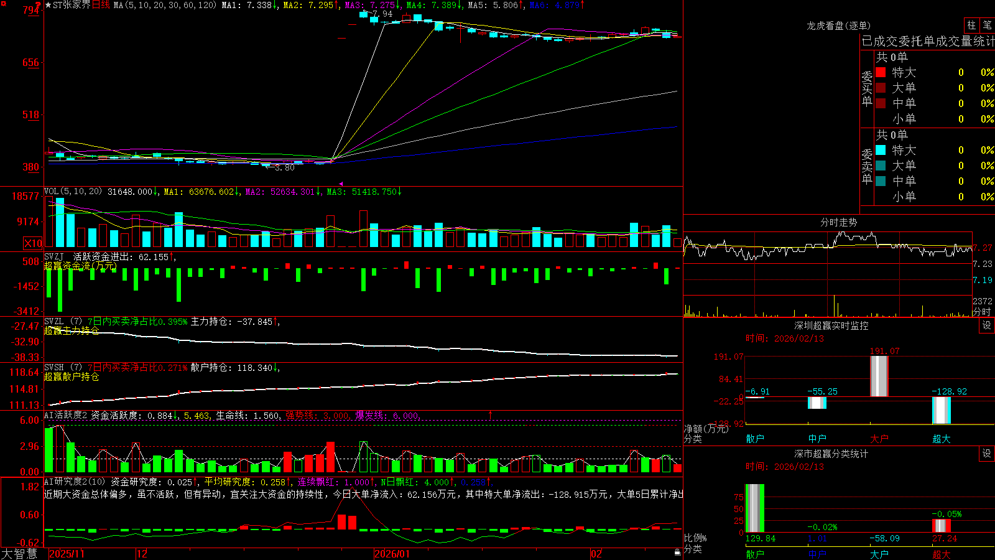995x560 pixels.
Task: Click the 深圳超赢实时监控 panel title
Action: 831,325
